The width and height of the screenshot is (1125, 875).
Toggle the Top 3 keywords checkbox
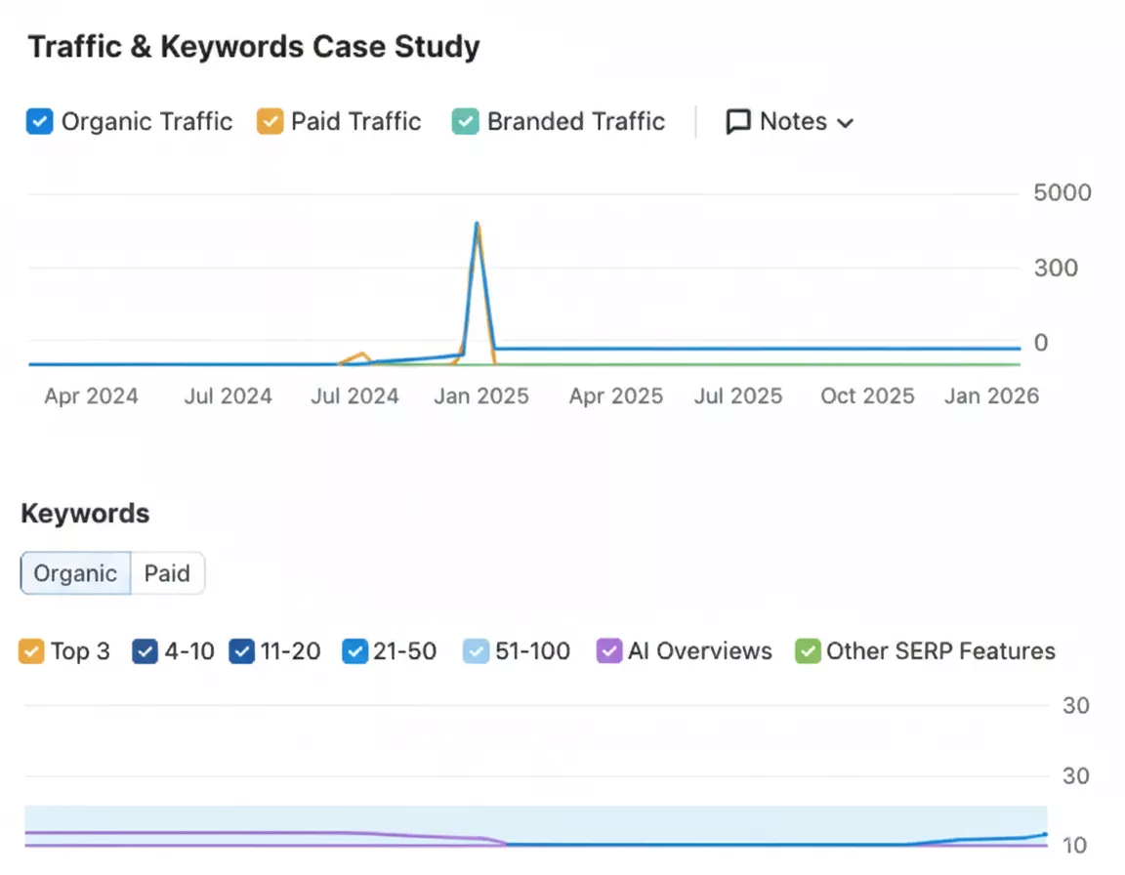point(32,651)
